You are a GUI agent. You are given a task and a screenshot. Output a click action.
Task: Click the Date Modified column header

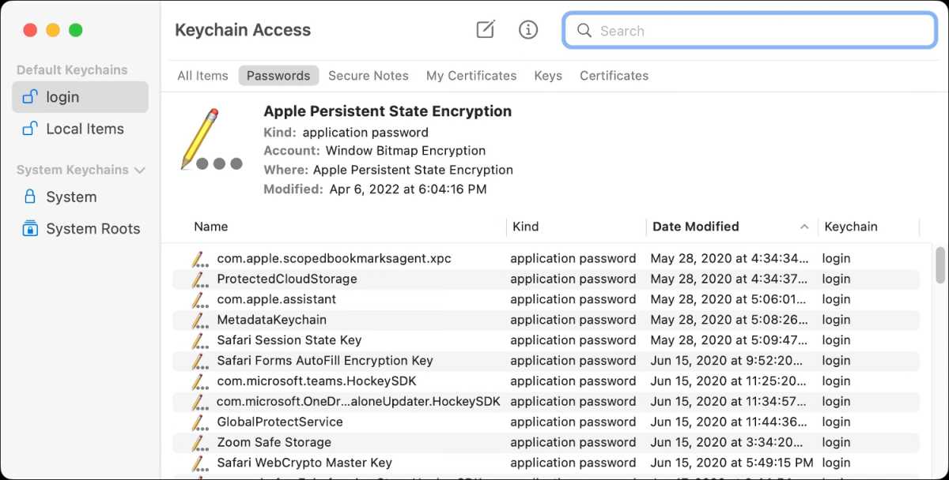pos(696,227)
